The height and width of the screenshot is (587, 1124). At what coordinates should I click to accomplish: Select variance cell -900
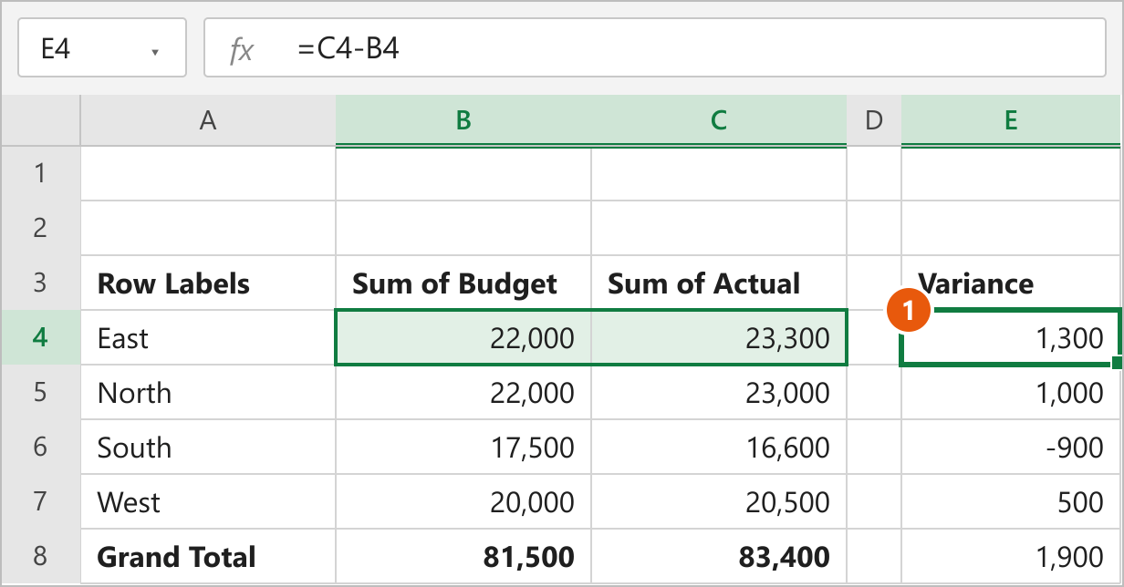[1011, 447]
